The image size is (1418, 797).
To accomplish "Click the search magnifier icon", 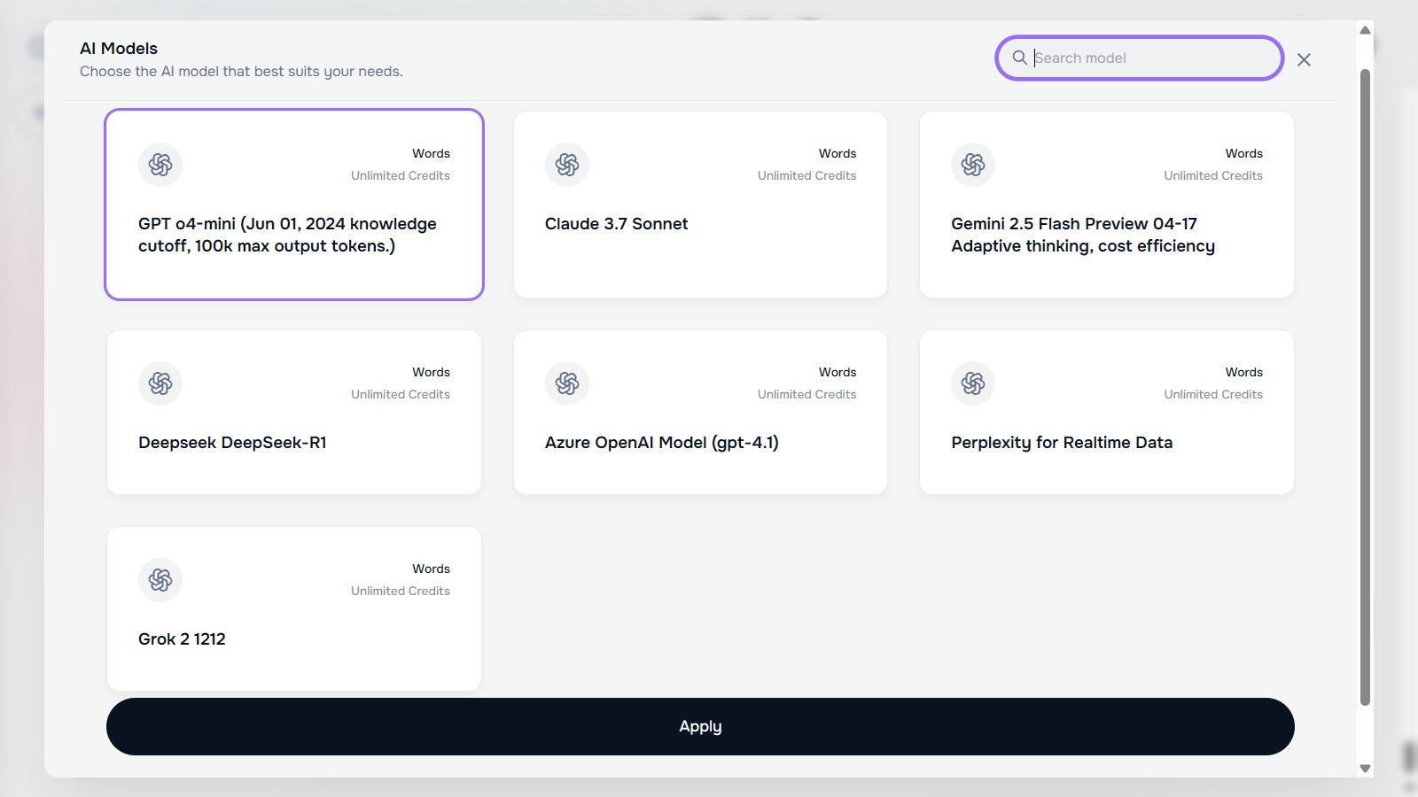I will pyautogui.click(x=1020, y=58).
